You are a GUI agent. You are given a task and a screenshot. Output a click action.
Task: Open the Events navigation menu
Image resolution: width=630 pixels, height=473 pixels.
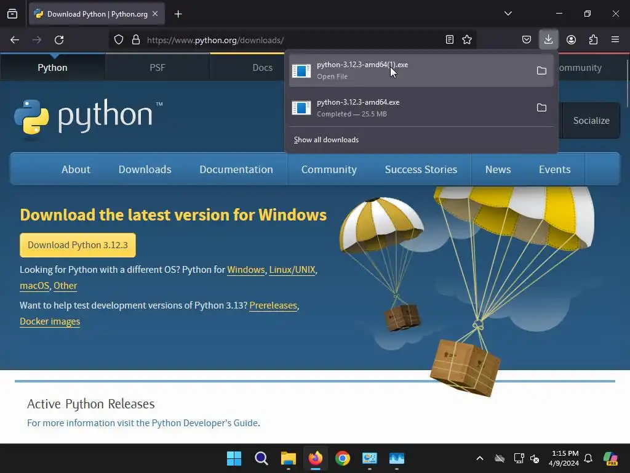[554, 169]
